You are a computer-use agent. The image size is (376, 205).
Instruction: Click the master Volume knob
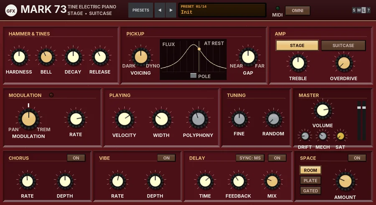tap(323, 111)
